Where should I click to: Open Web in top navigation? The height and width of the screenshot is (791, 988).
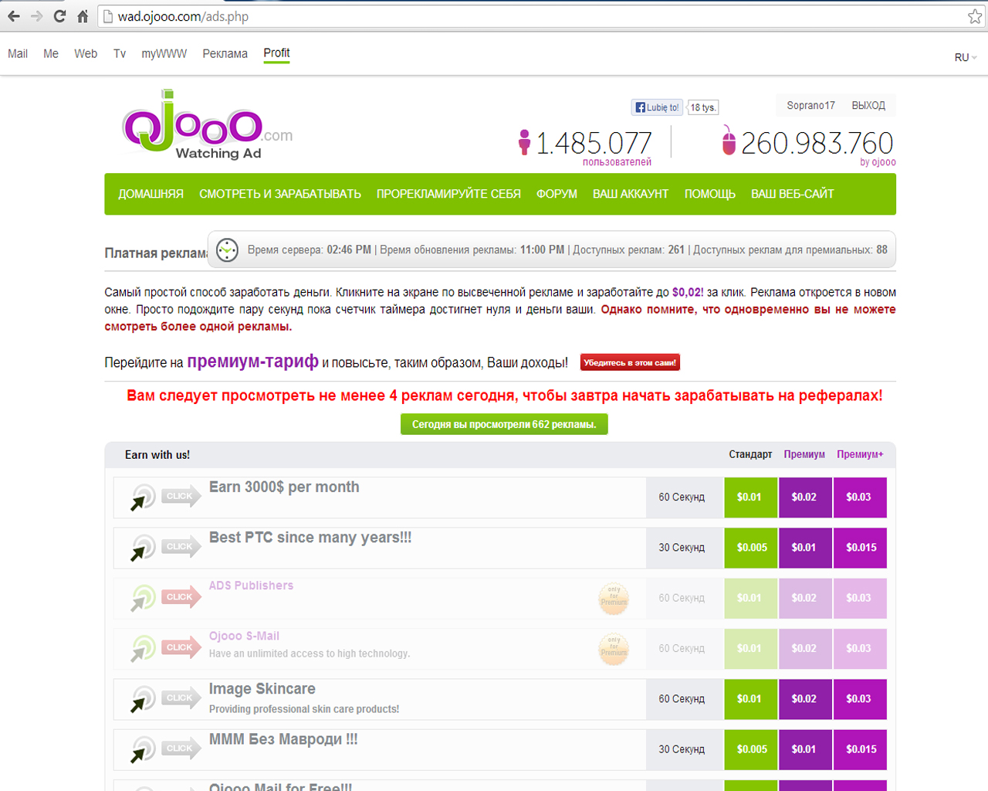(86, 53)
